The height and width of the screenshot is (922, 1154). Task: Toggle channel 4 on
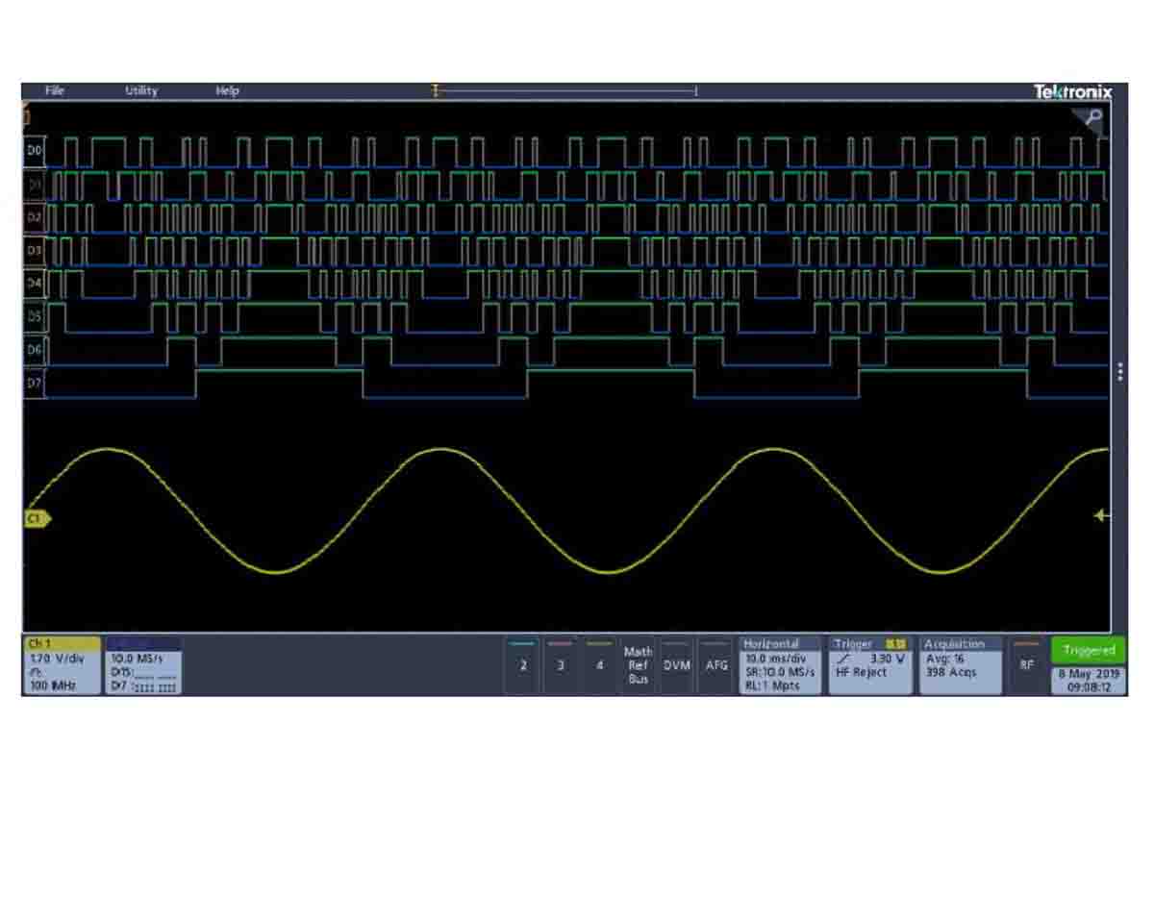pyautogui.click(x=599, y=665)
